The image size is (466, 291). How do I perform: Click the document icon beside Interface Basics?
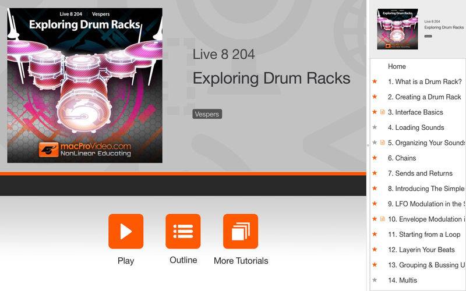click(383, 112)
